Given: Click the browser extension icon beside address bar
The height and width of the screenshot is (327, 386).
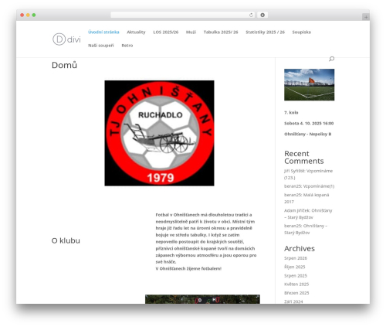Looking at the screenshot, I should click(262, 15).
